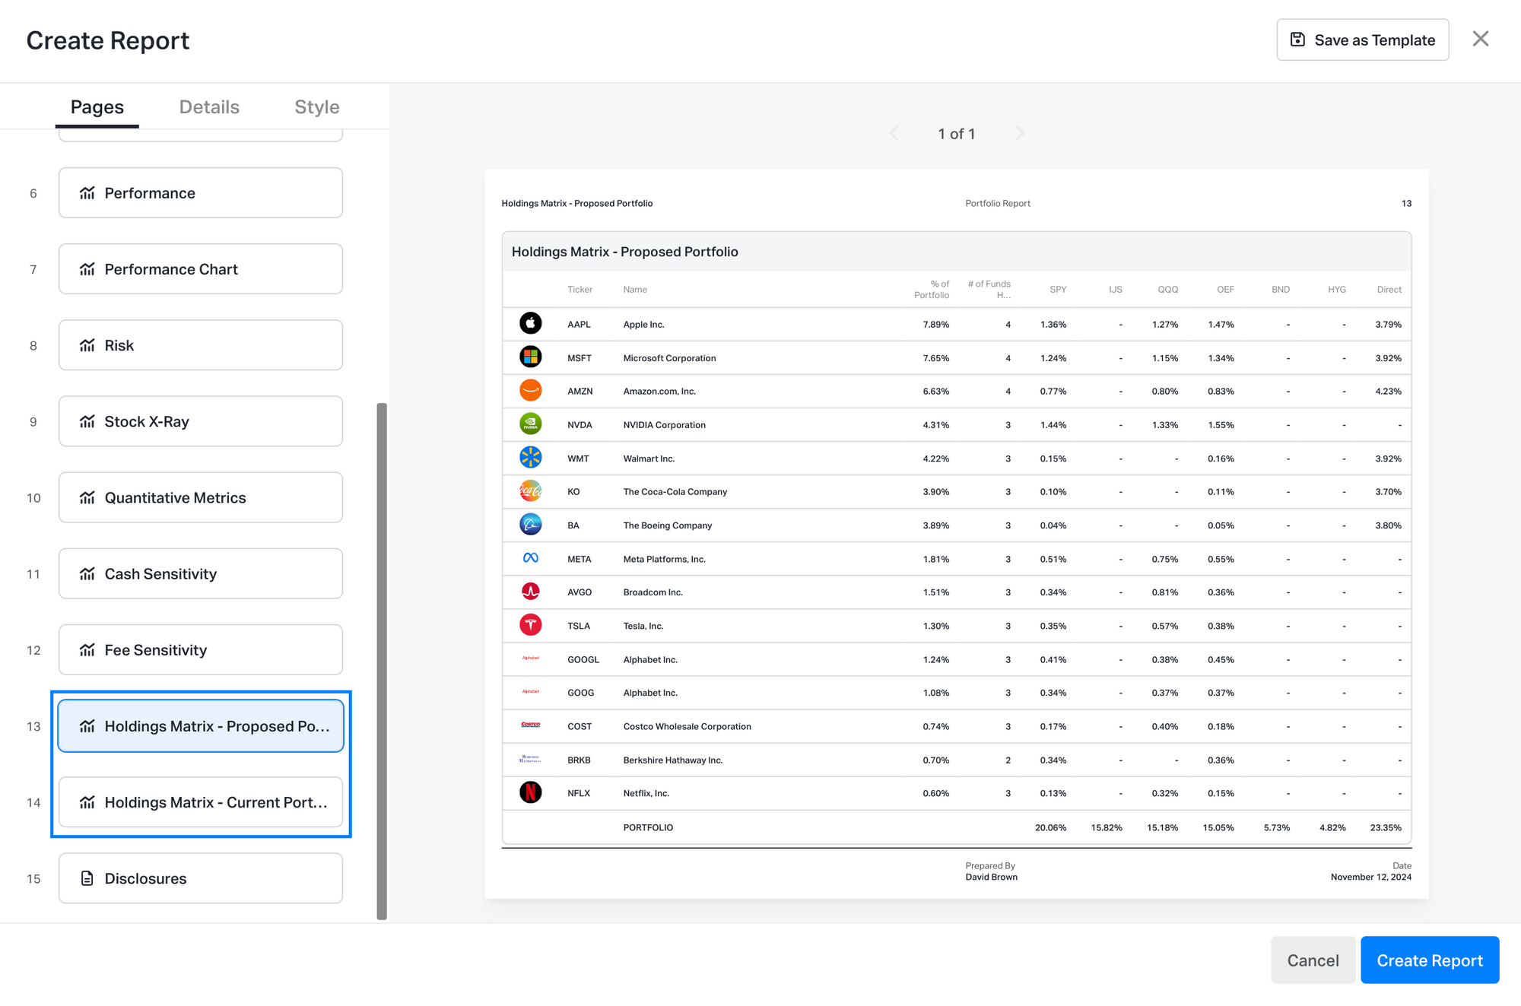Click the chart icon on Performance page
The width and height of the screenshot is (1521, 1006).
pos(87,193)
